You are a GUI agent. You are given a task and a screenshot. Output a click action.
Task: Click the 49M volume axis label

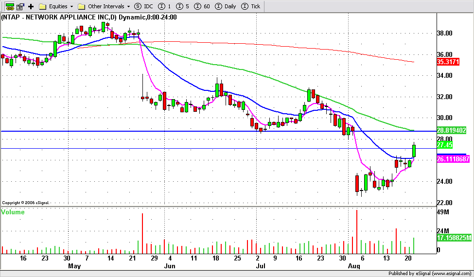point(443,212)
